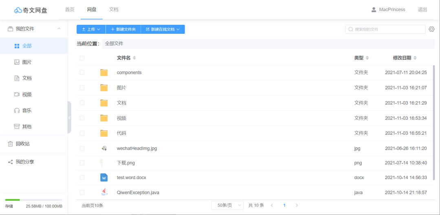Click the 图片 image icon in sidebar
Viewport: 440px width, 215px height.
(x=17, y=62)
